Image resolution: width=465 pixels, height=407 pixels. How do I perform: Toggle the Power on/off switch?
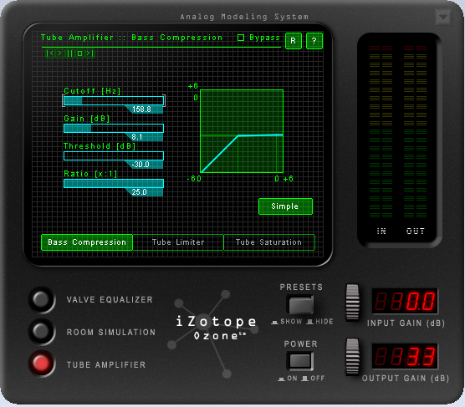point(299,361)
